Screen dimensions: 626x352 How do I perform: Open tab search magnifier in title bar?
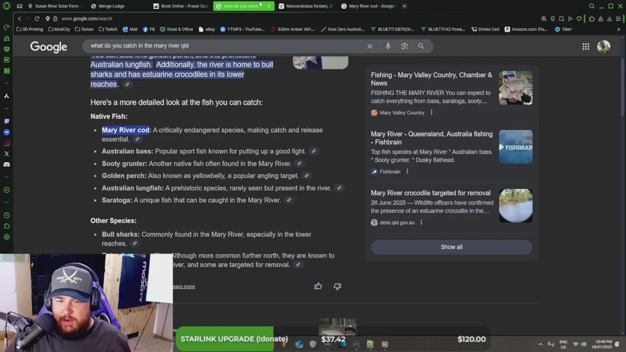(592, 6)
